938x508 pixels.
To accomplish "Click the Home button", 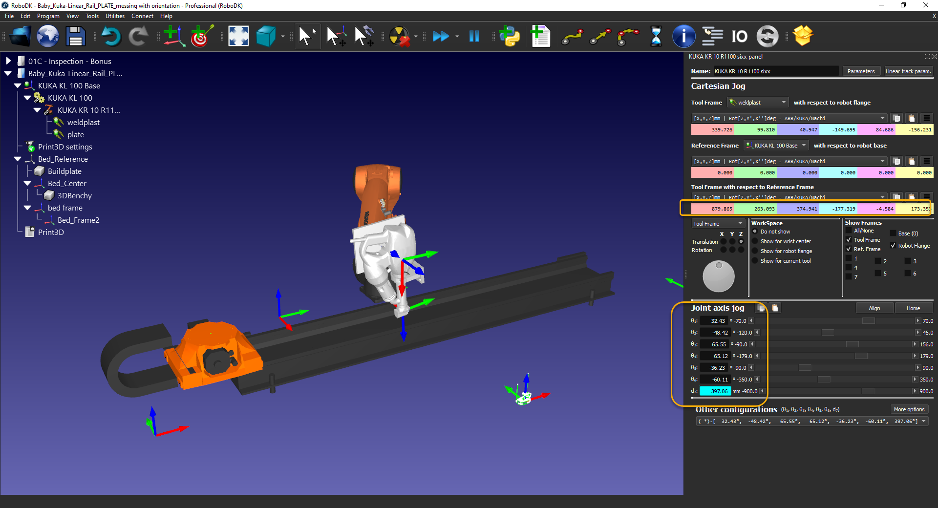I will [x=913, y=308].
